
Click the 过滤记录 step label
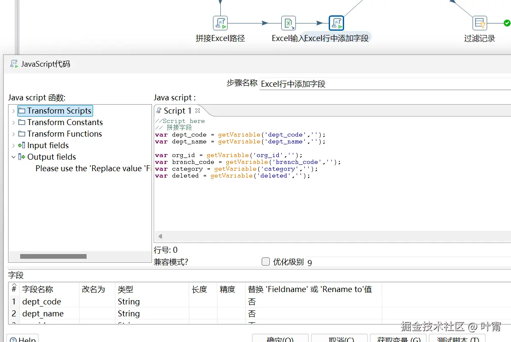(479, 38)
